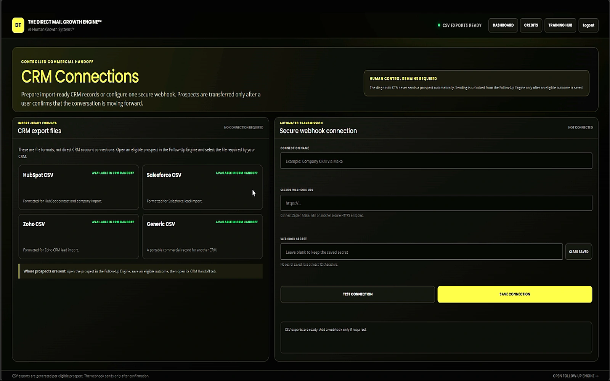610x381 pixels.
Task: Select the Zoho CSV card
Action: [79, 236]
